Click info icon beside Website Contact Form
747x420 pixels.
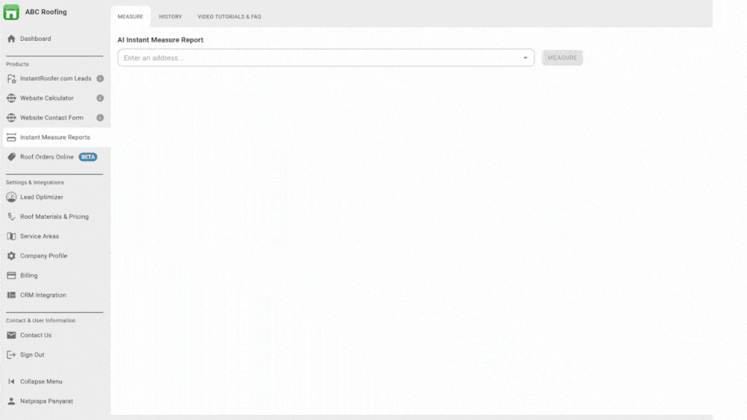pyautogui.click(x=100, y=117)
